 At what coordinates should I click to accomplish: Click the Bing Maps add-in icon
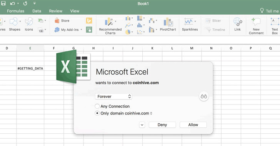pos(89,21)
